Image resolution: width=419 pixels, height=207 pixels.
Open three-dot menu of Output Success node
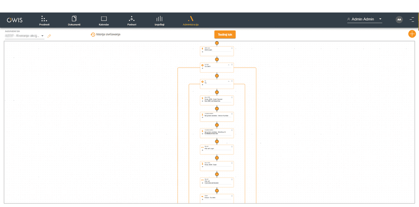pyautogui.click(x=232, y=196)
